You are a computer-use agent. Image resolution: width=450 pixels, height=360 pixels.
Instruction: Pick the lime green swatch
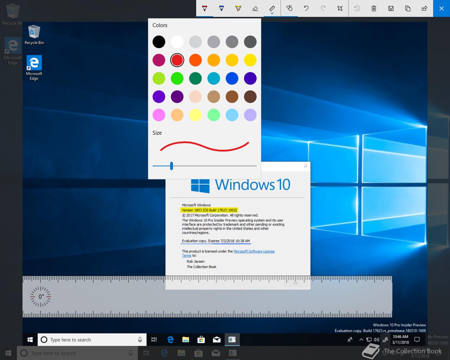[x=159, y=78]
